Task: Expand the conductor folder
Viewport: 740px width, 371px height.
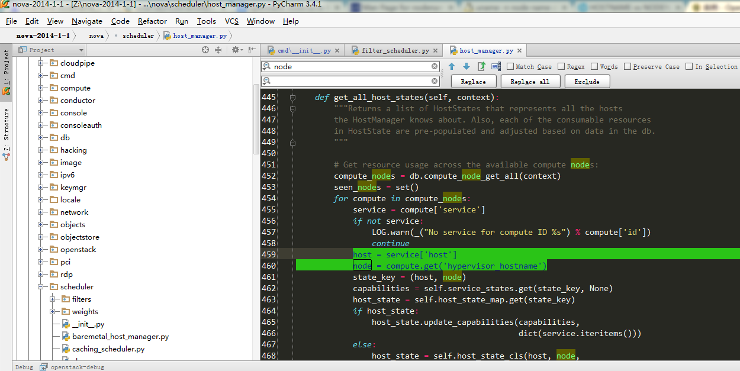Action: (x=41, y=101)
